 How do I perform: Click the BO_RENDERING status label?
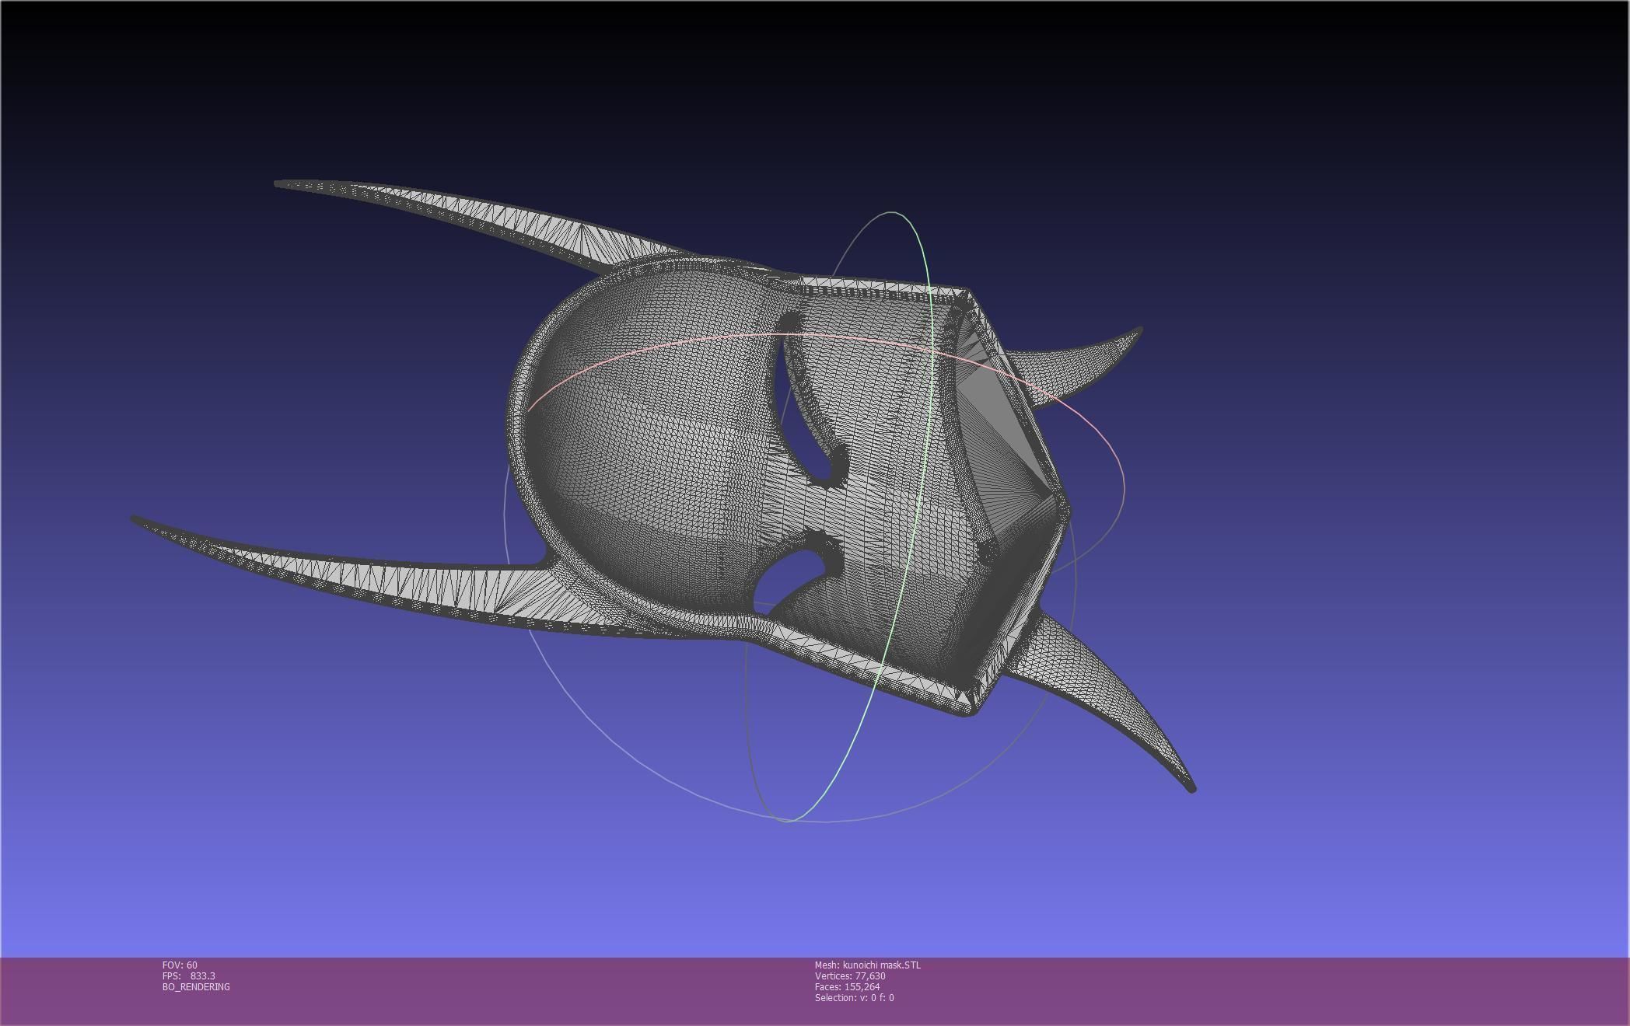196,986
